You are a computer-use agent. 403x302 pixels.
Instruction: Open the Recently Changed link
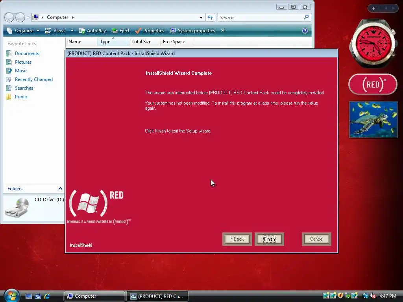coord(34,79)
